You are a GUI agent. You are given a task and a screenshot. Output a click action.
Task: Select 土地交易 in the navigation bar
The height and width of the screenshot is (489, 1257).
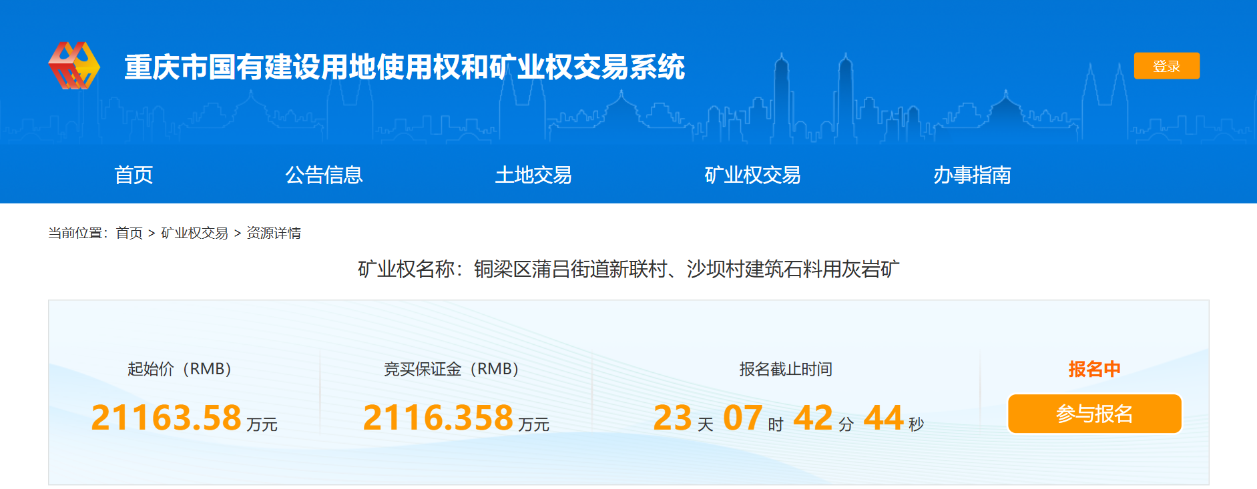[533, 175]
